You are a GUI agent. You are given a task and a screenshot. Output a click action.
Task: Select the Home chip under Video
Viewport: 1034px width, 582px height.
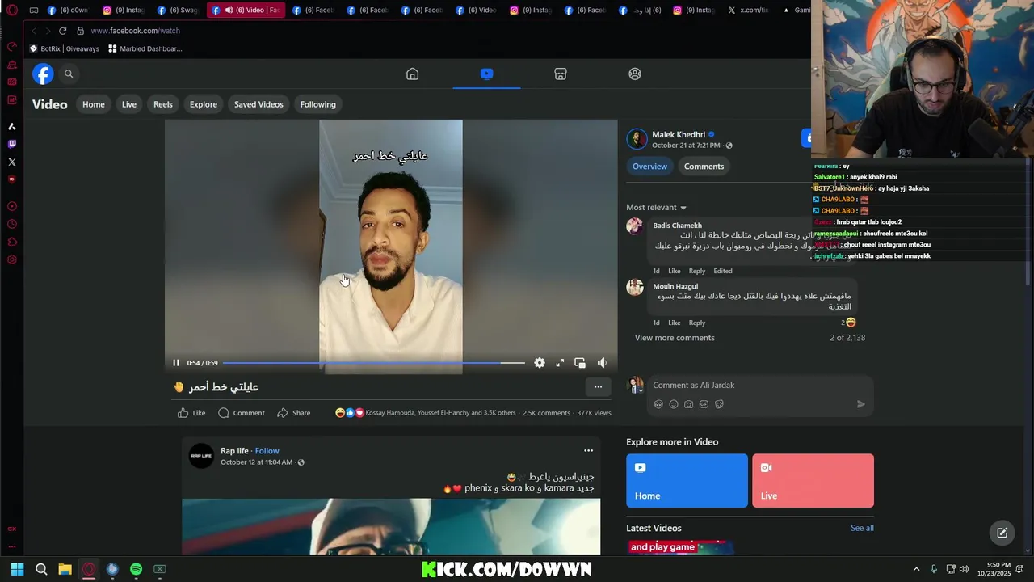94,104
